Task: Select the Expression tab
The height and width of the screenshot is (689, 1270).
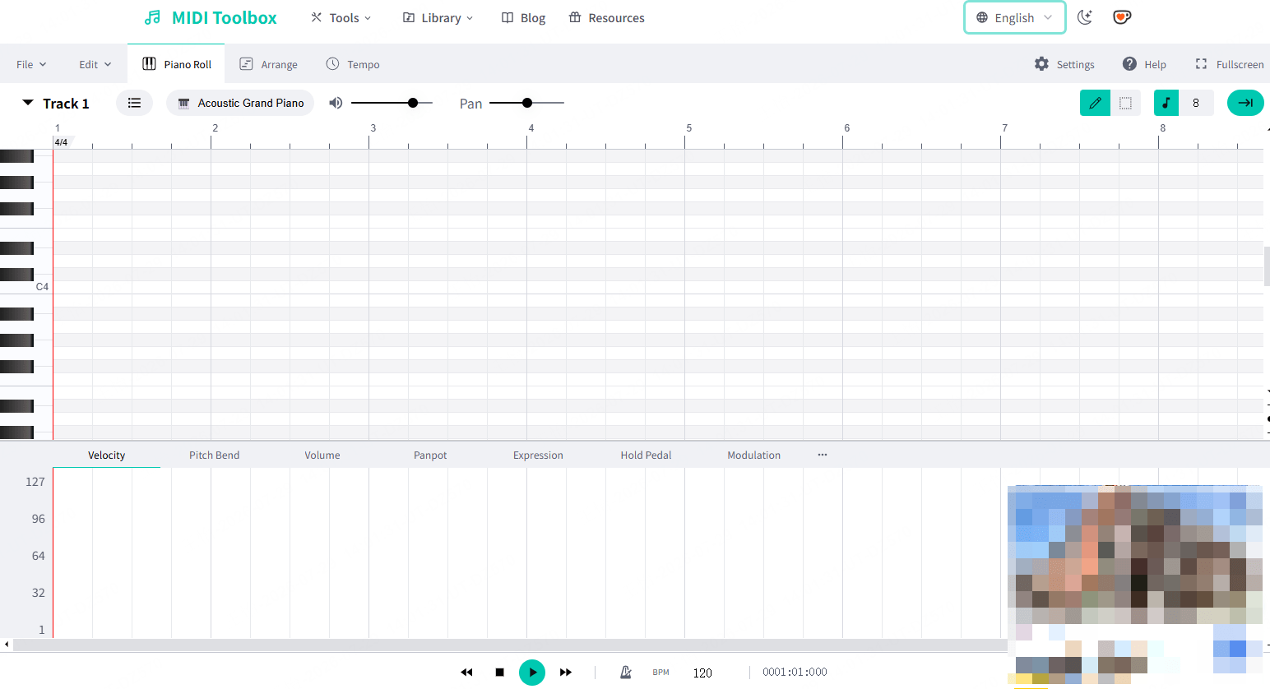Action: (x=538, y=455)
